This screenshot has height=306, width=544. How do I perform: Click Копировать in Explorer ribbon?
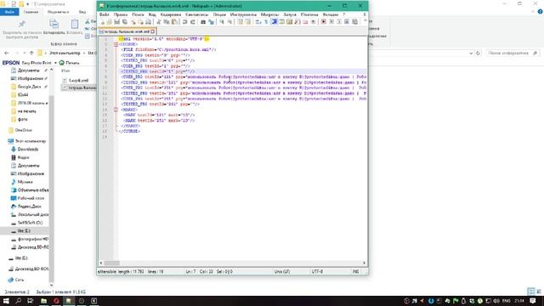54,27
